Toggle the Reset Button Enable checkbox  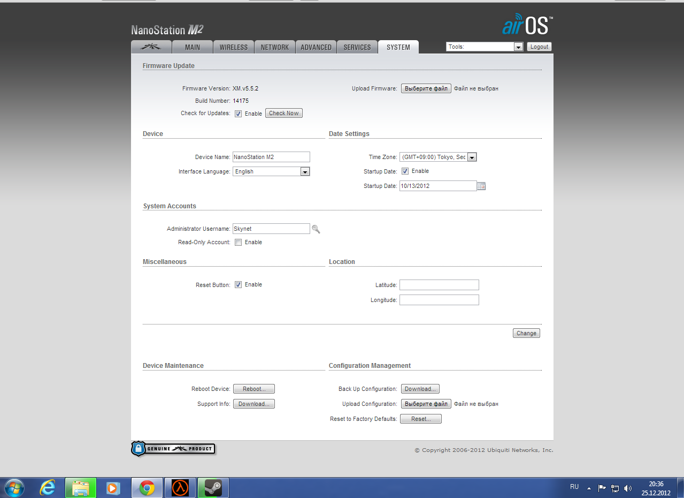pos(239,285)
